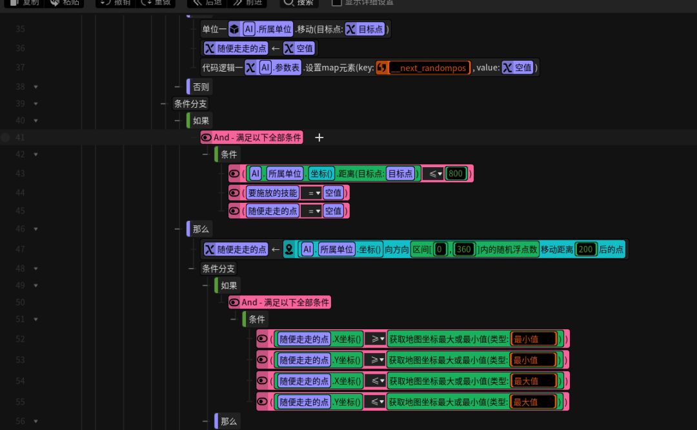This screenshot has width=697, height=430.
Task: Click the X icon before AI on line 37
Action: coord(250,68)
